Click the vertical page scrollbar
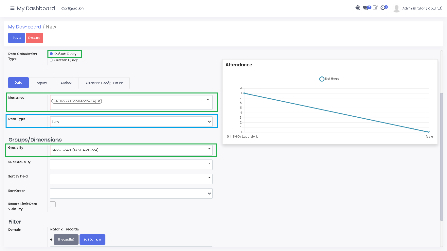447x251 pixels. point(441,157)
